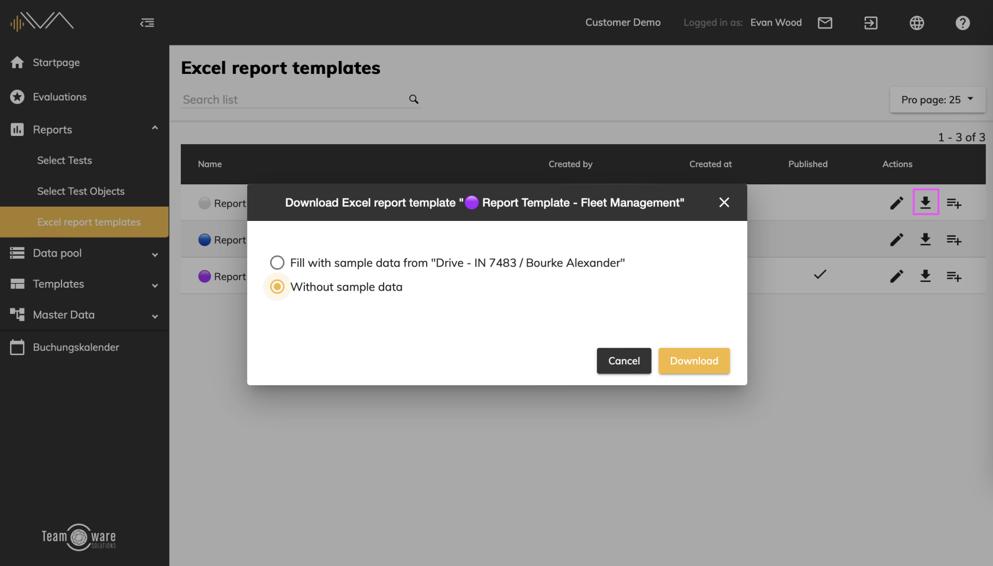
Task: Close the download dialog with X
Action: tap(724, 202)
